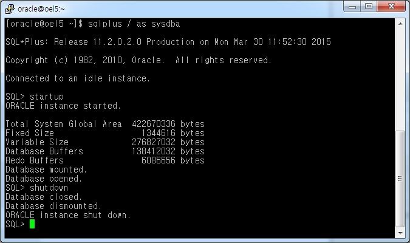This screenshot has width=410, height=243.
Task: Click the 'Redo Buffers' label
Action: 35,160
